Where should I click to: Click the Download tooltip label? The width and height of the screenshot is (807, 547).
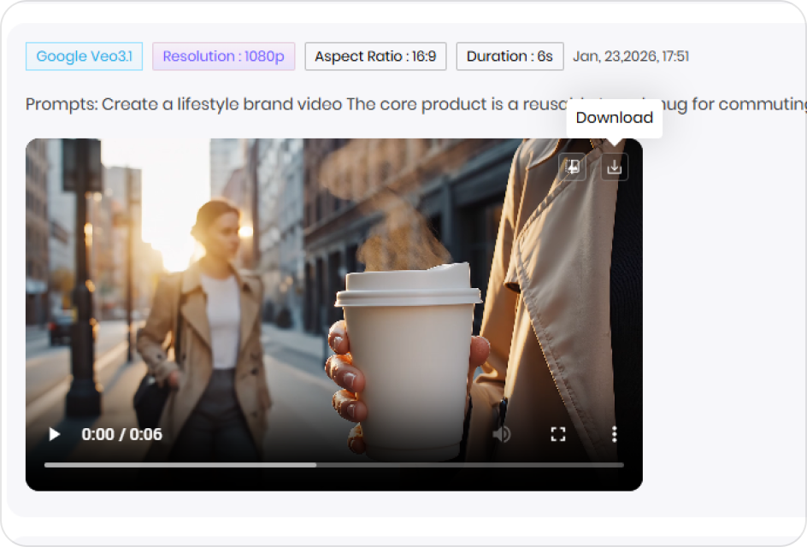pyautogui.click(x=614, y=117)
